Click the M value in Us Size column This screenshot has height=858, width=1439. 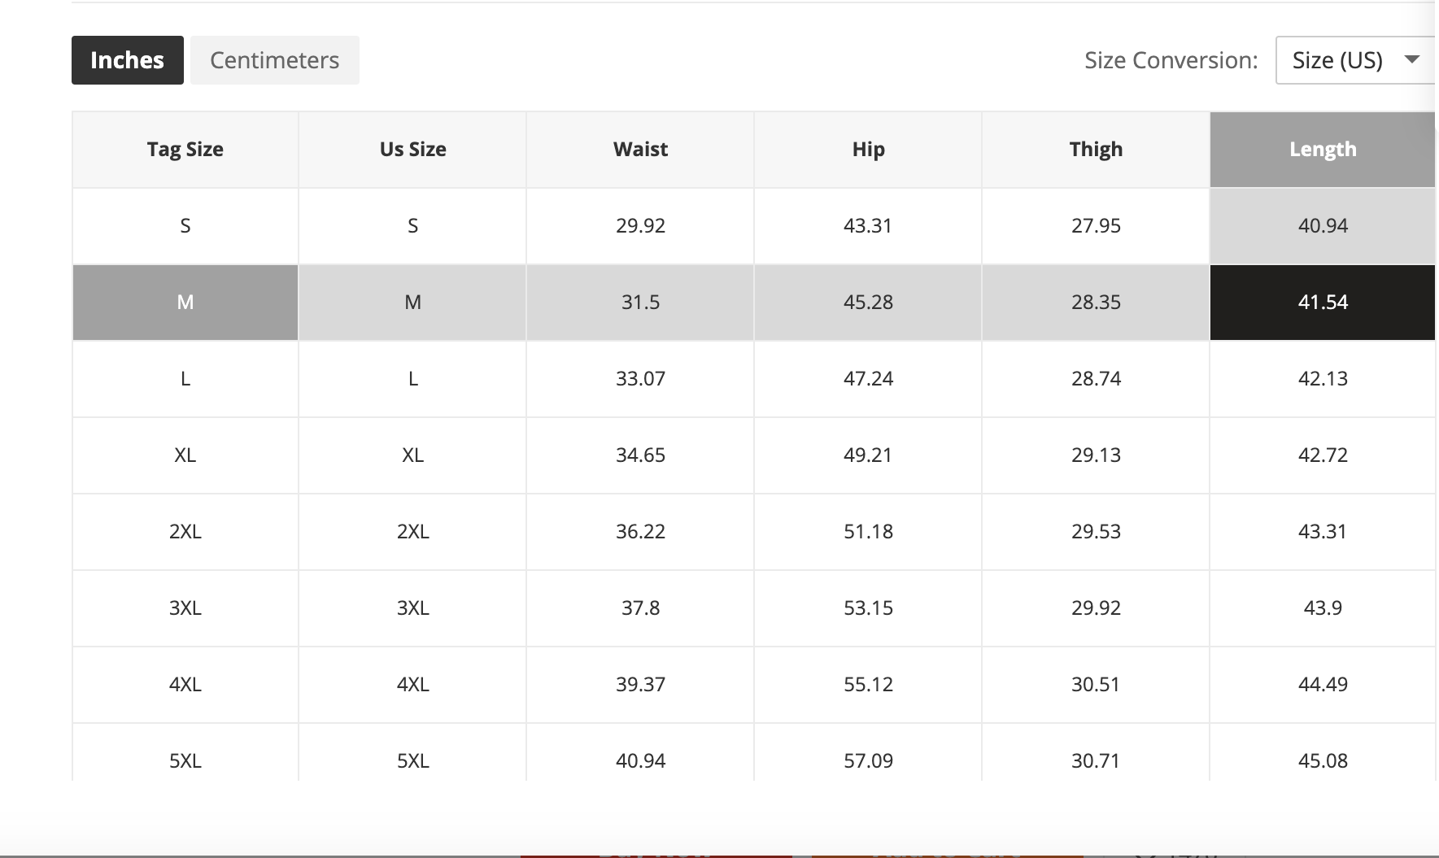[x=412, y=303]
